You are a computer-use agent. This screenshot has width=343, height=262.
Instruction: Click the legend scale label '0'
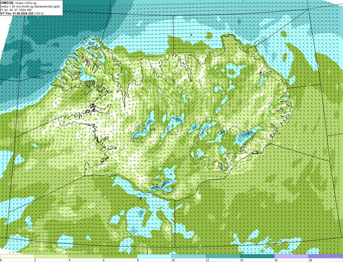tap(1, 260)
